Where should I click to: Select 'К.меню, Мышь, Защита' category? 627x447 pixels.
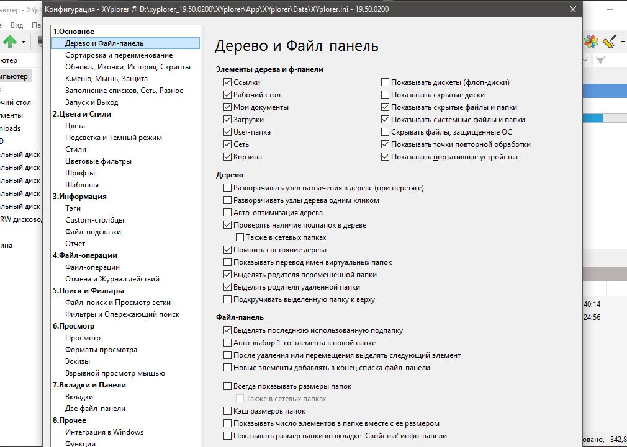pos(106,79)
